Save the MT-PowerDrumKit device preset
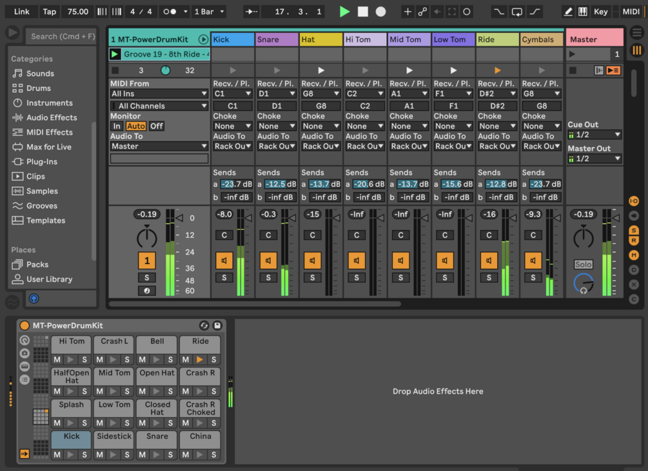Viewport: 648px width, 471px height. [x=217, y=325]
